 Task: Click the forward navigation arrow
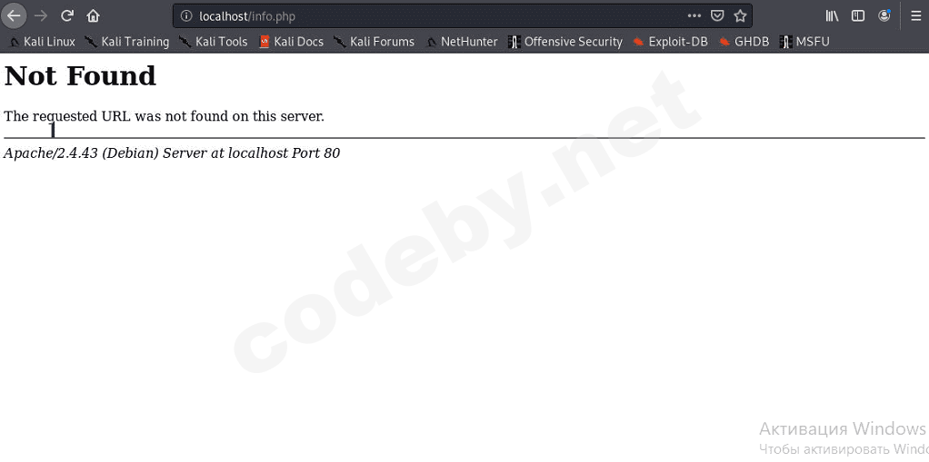pos(41,16)
